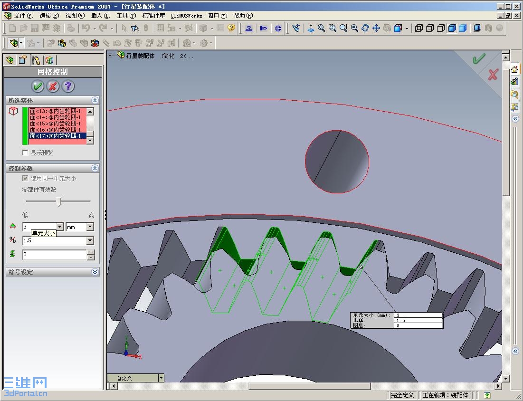Accept mesh control with green checkmark button
Viewport: 523px width, 401px height.
[x=38, y=86]
